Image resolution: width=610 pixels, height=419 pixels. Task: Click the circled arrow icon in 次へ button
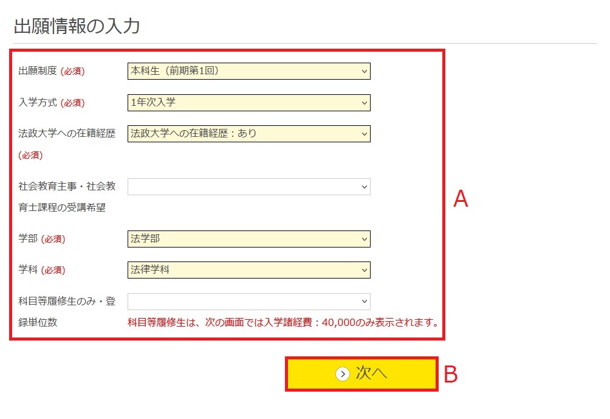coord(342,374)
